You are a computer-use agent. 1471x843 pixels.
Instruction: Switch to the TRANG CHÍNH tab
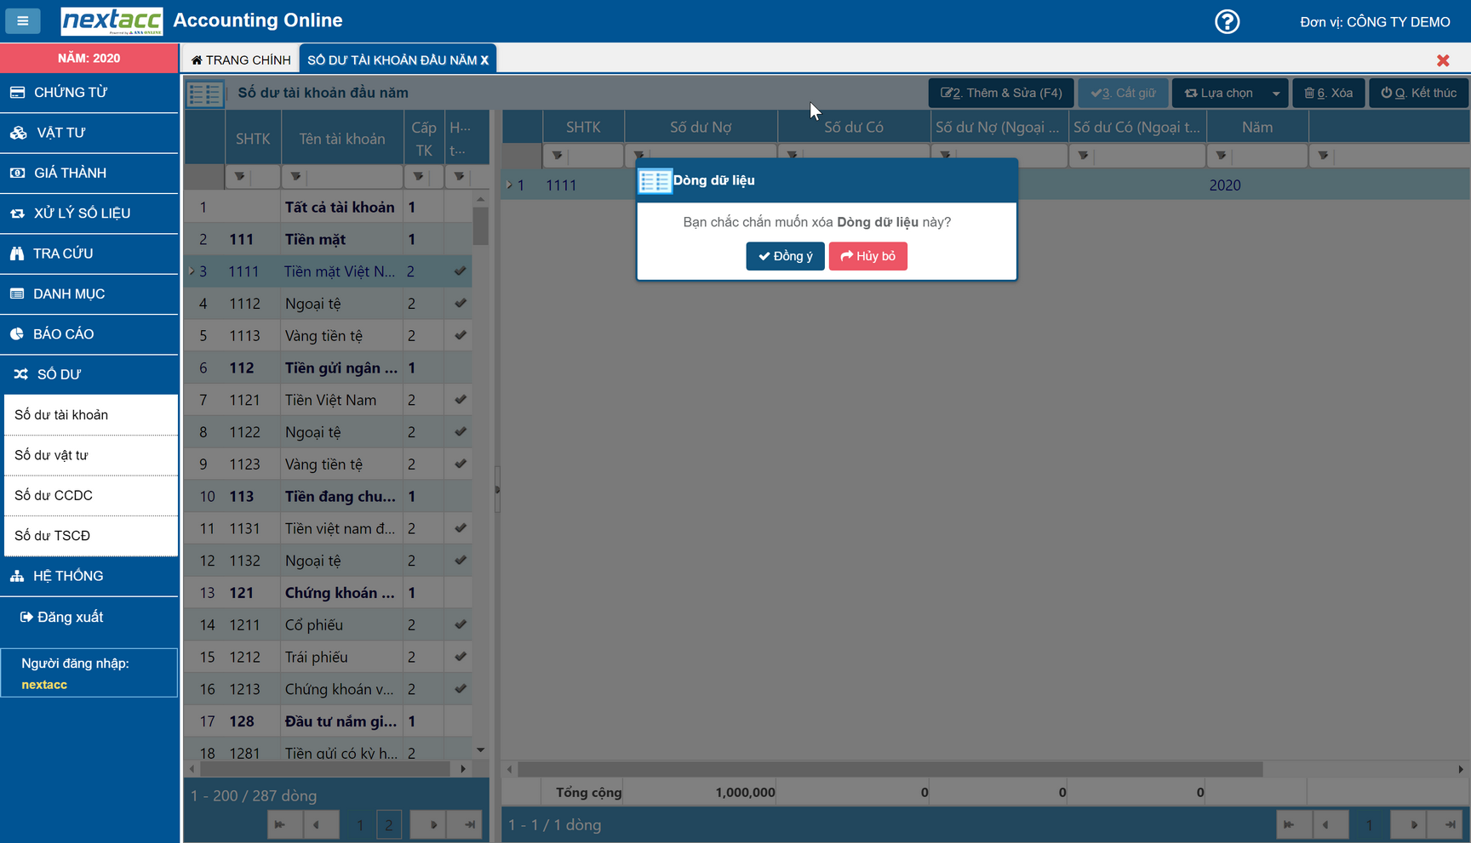(x=241, y=60)
